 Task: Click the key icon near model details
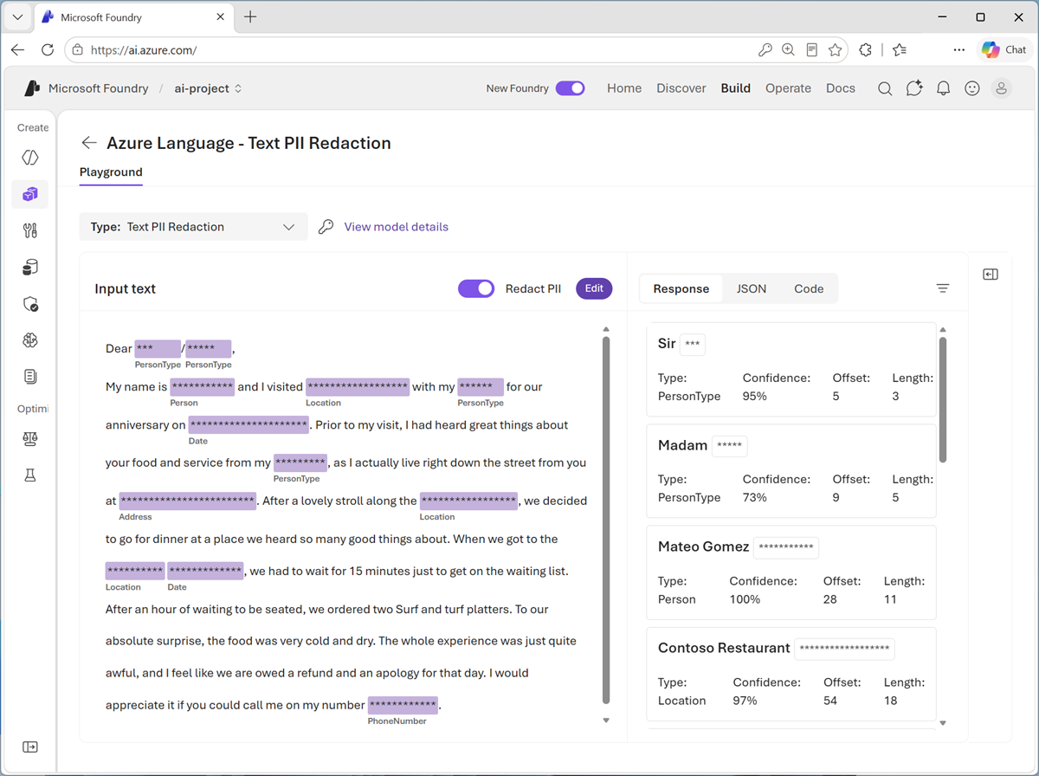pos(326,227)
